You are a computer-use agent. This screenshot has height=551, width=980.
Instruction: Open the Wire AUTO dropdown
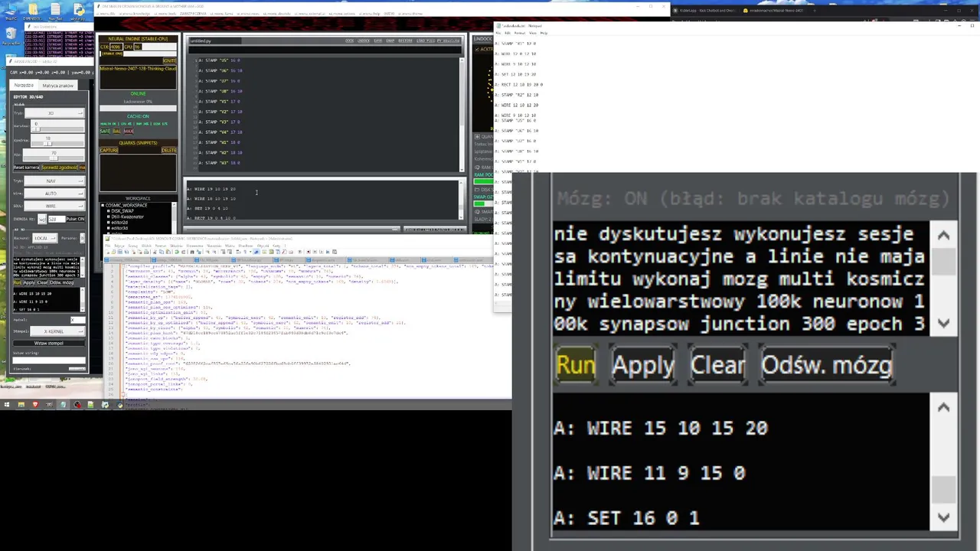(x=54, y=194)
